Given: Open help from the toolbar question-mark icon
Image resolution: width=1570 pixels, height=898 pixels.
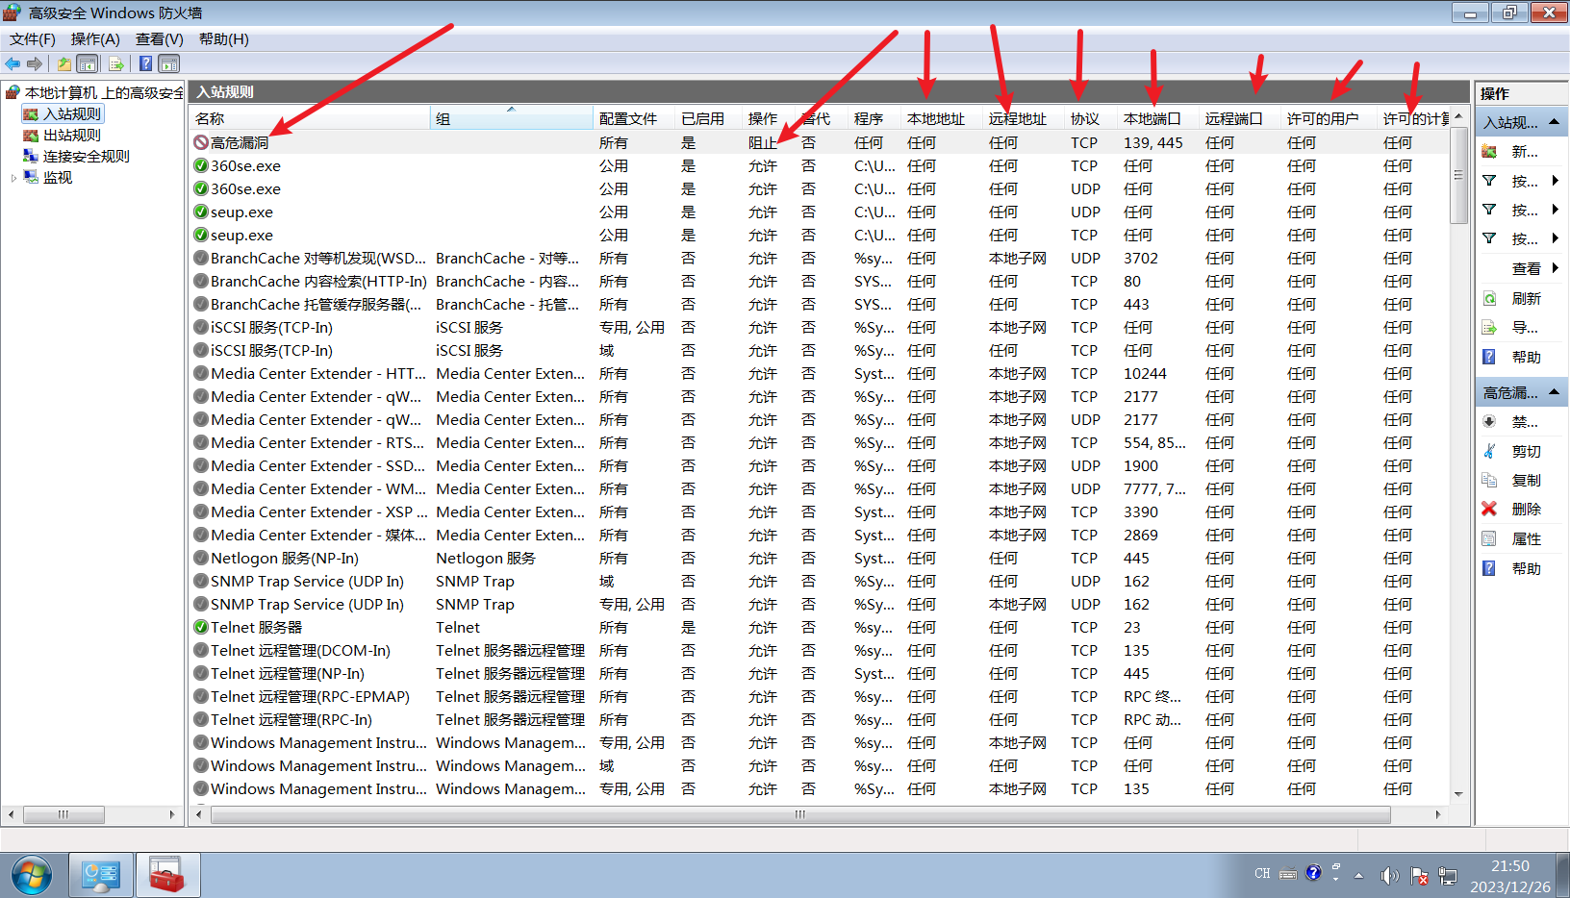Looking at the screenshot, I should tap(145, 63).
